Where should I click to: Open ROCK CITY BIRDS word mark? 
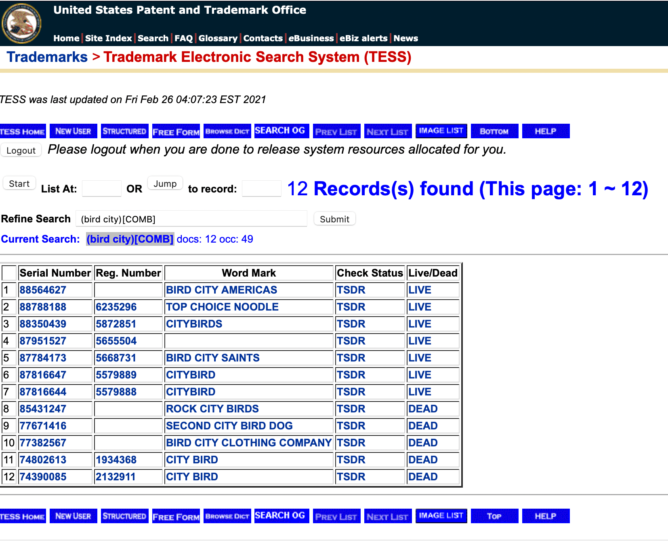tap(212, 409)
